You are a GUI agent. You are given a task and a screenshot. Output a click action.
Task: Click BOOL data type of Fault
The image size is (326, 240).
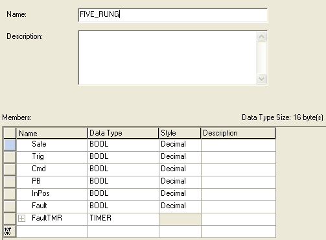pyautogui.click(x=99, y=206)
